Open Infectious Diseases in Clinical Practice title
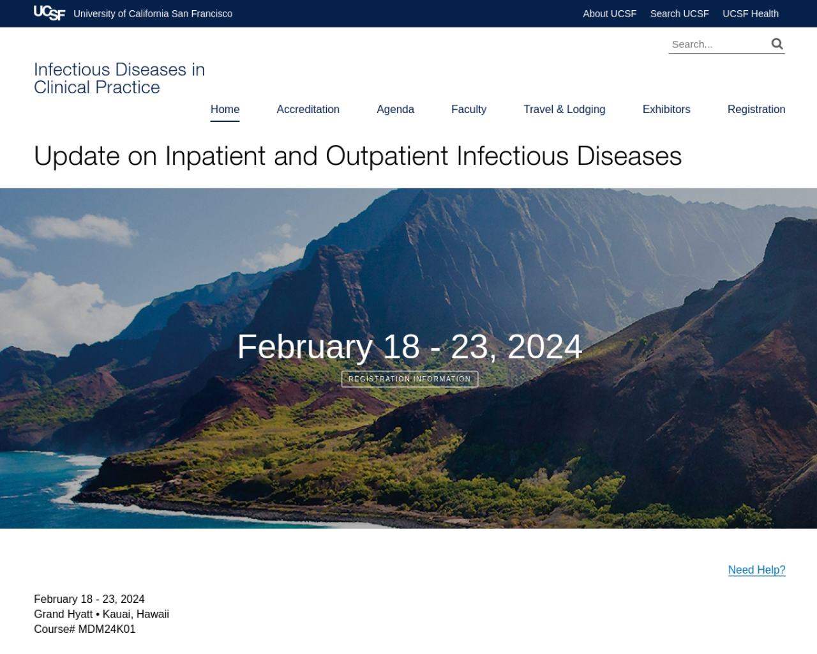This screenshot has width=817, height=654. (119, 79)
